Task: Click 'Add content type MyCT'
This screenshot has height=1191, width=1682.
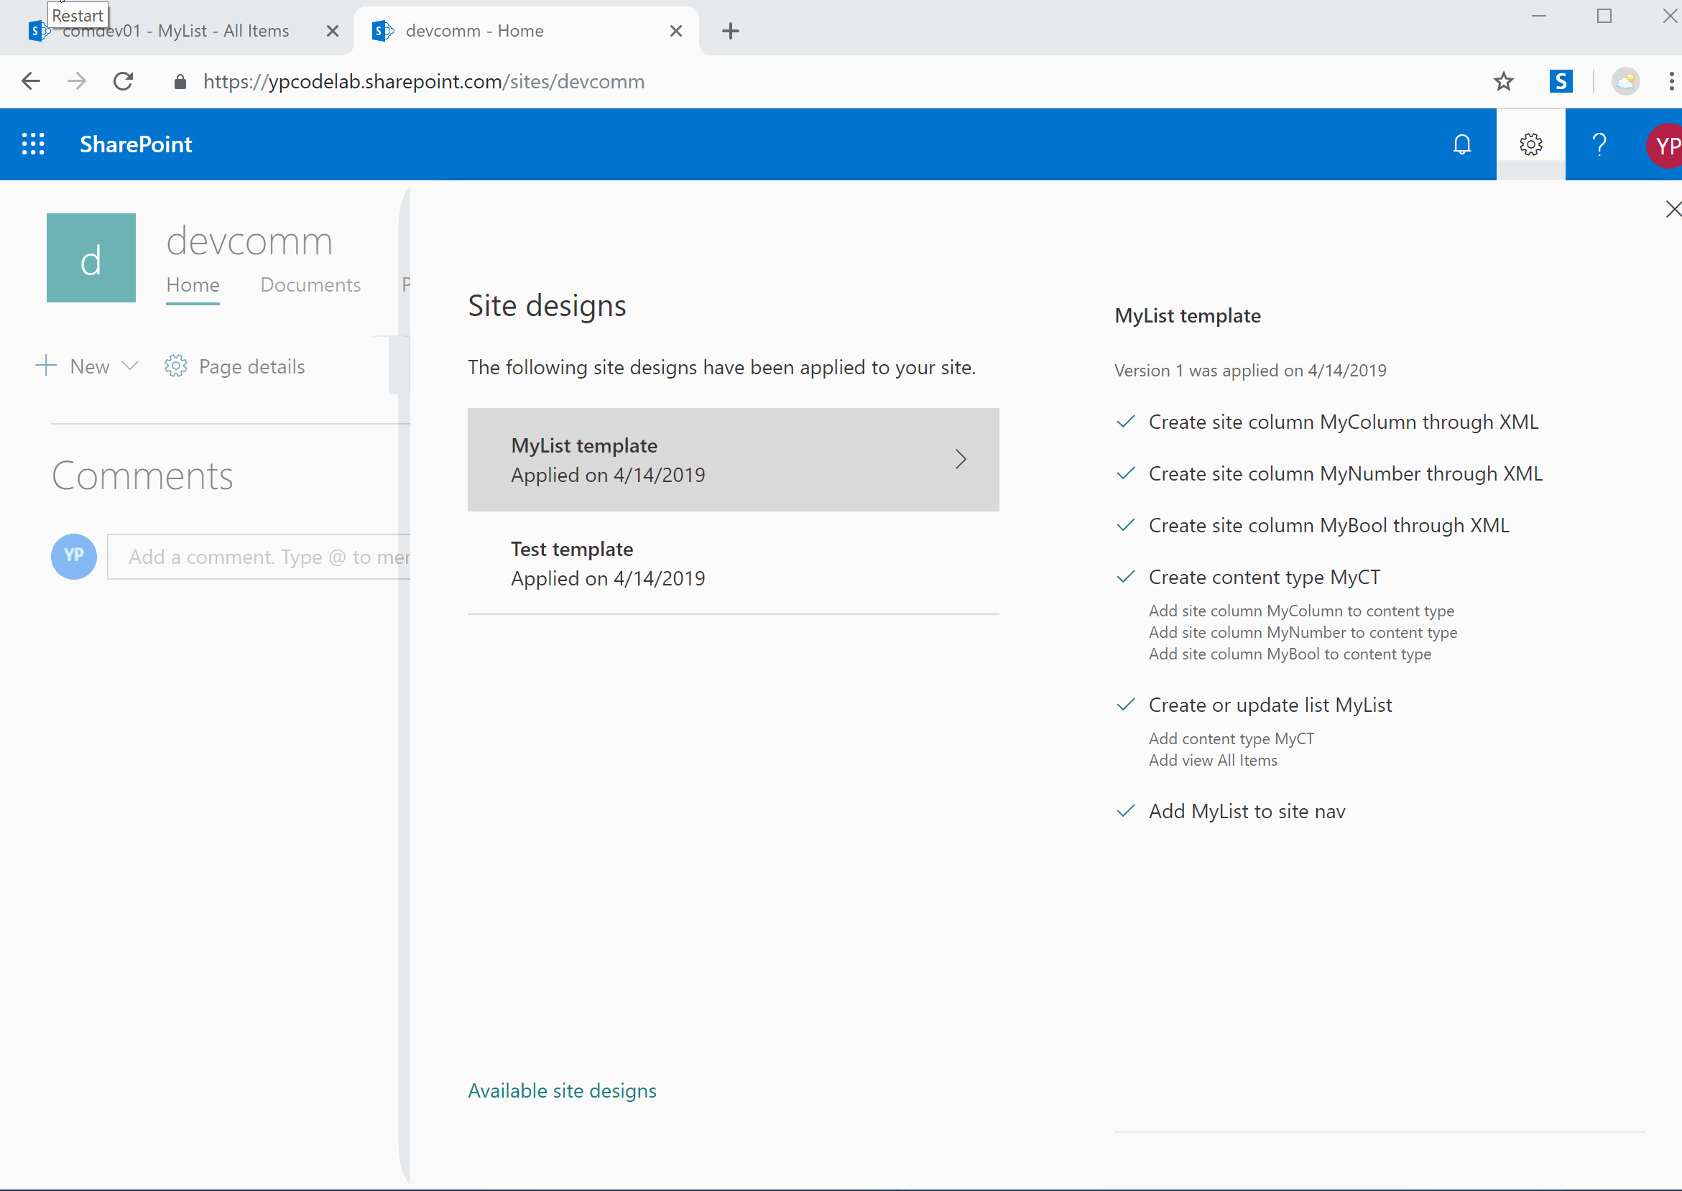Action: (1231, 739)
